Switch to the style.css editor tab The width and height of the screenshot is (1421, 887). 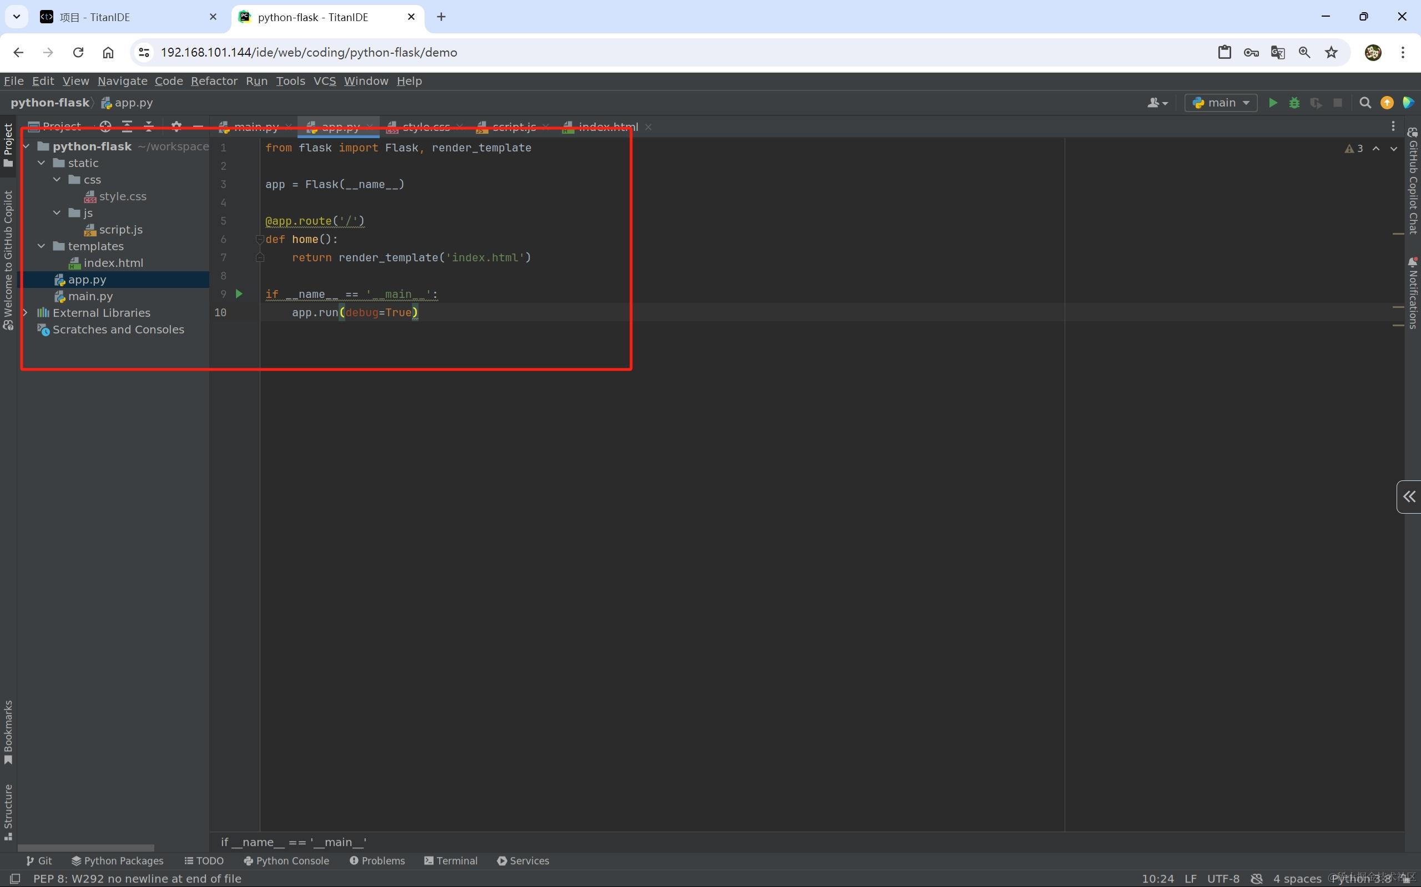click(x=426, y=126)
